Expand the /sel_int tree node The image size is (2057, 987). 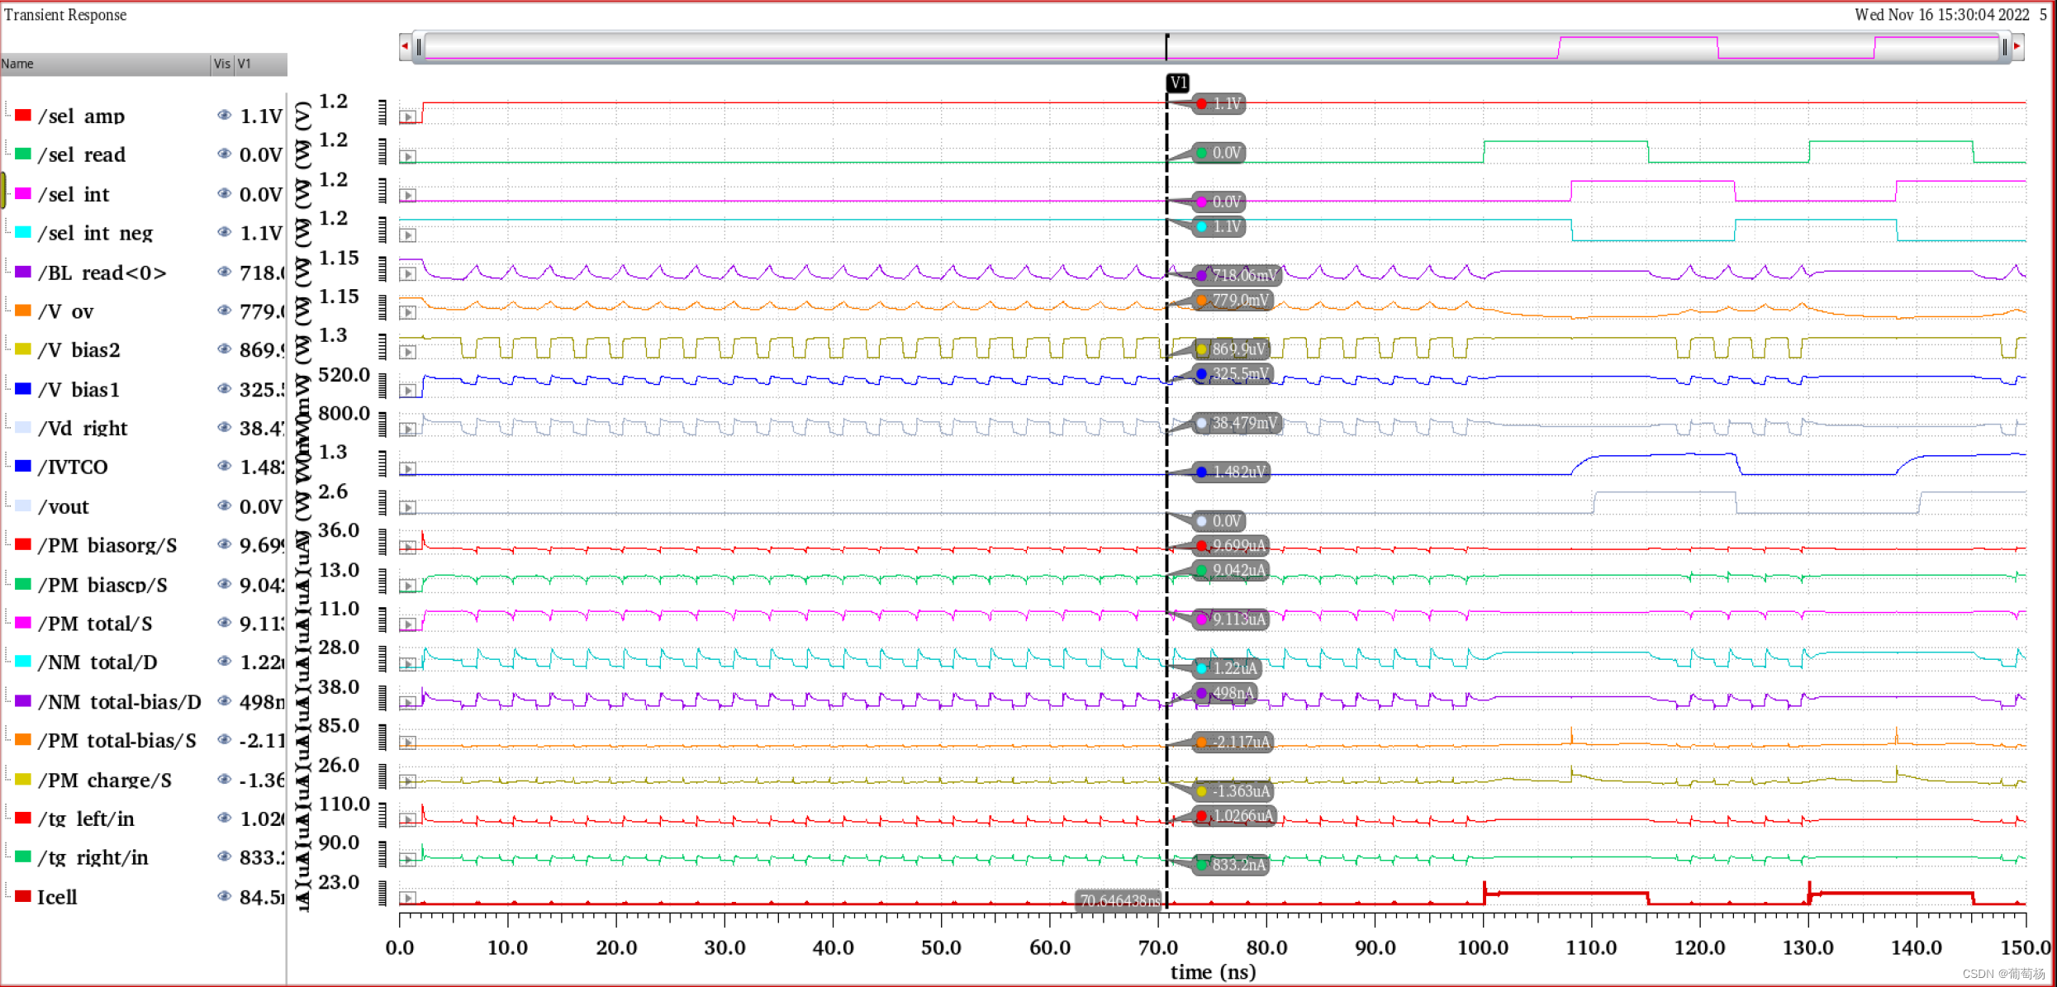[x=7, y=193]
